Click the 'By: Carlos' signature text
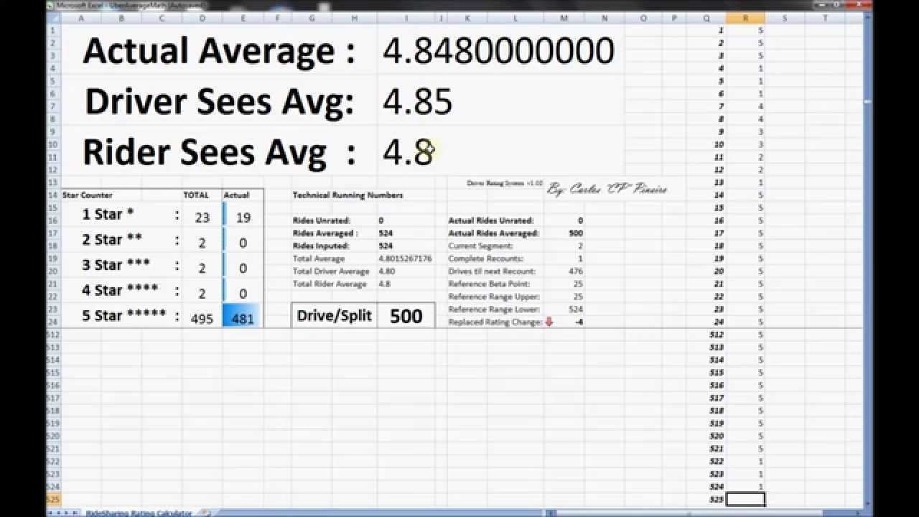Screen dimensions: 919x517 point(607,190)
